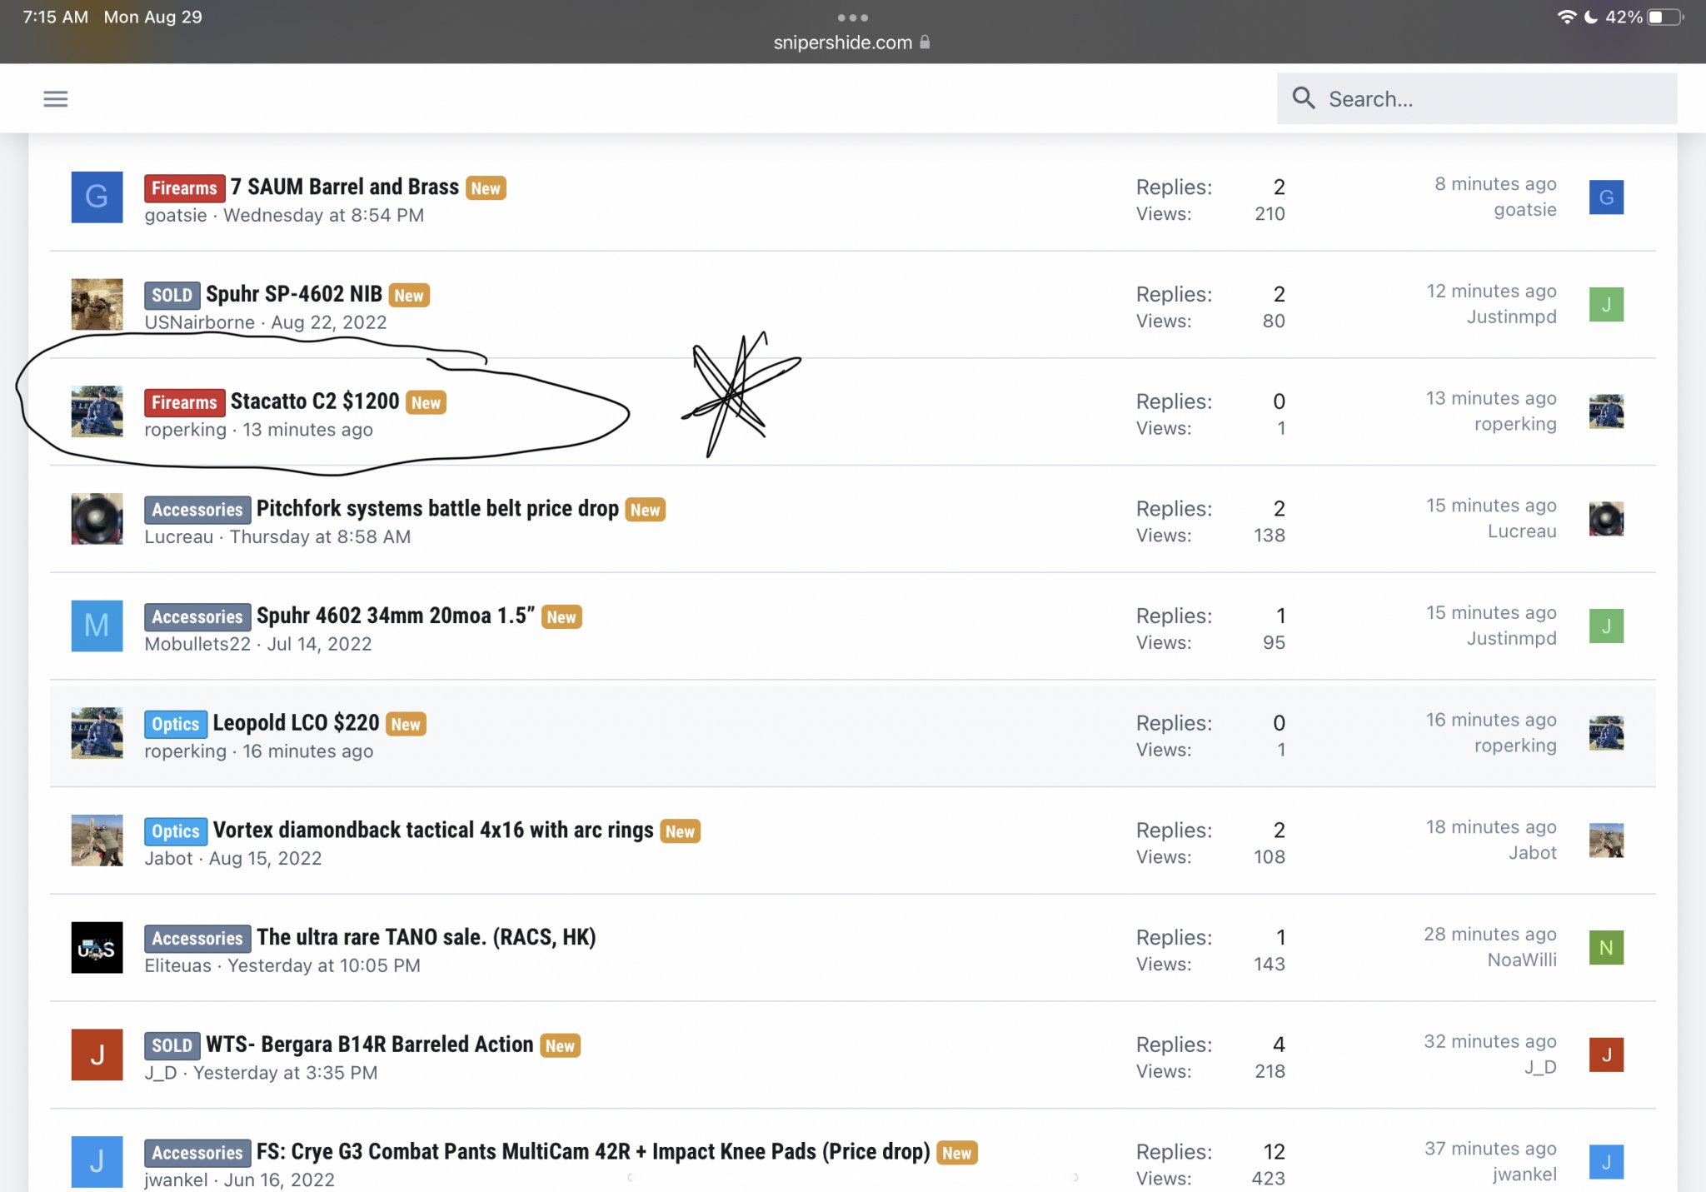Image resolution: width=1706 pixels, height=1192 pixels.
Task: Open 7 SAUM Barrel and Brass thread
Action: tap(344, 187)
